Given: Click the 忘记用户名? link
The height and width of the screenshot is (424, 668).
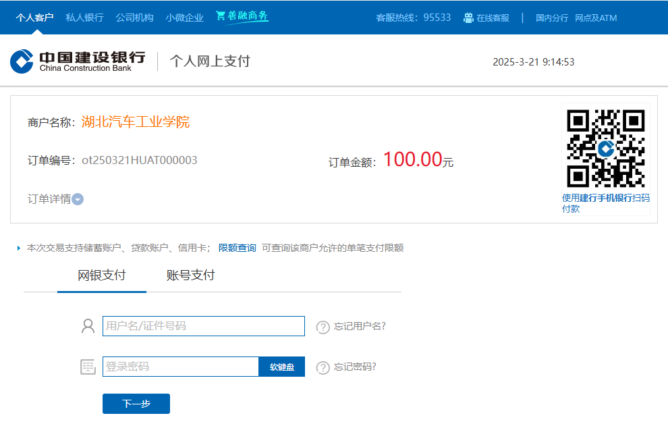Looking at the screenshot, I should point(360,326).
